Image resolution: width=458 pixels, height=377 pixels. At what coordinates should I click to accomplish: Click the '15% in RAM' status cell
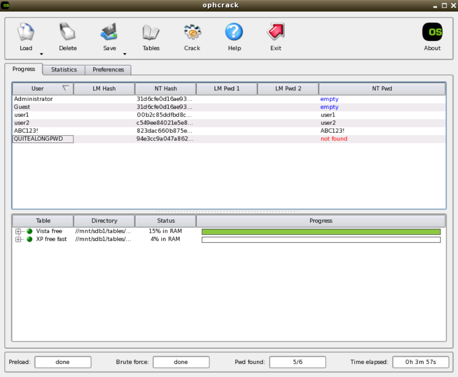(165, 231)
